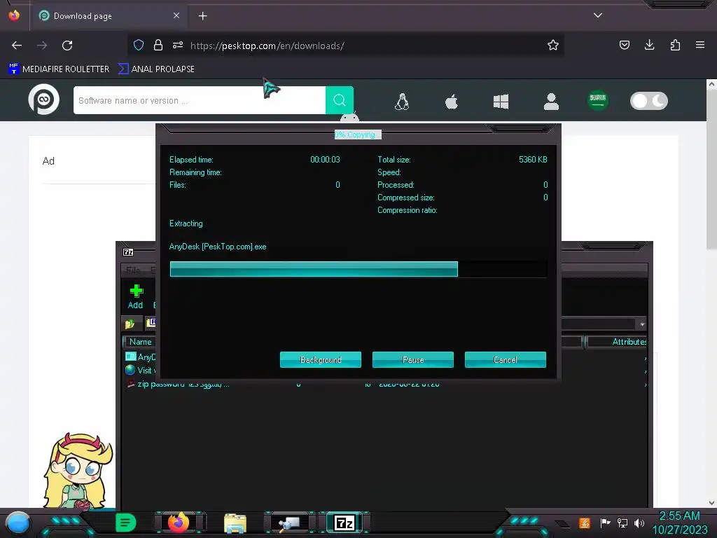
Task: Open the 7-Zip path dropdown arrow
Action: click(643, 324)
